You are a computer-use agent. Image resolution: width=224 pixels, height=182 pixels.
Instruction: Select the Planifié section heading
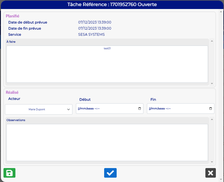13,16
